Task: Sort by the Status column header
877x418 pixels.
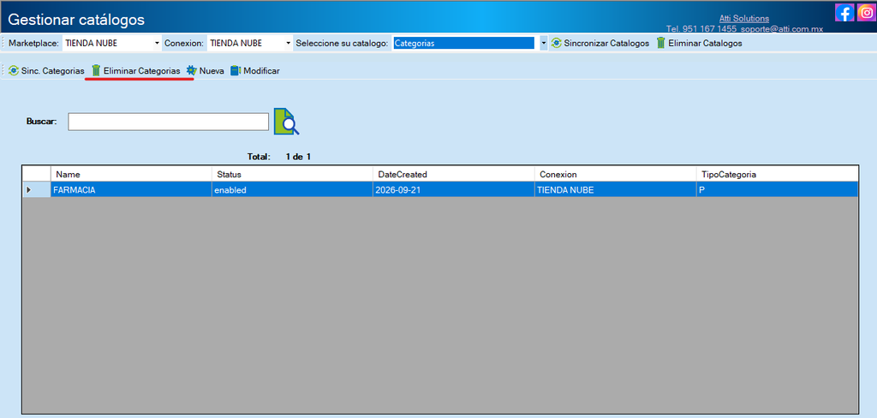Action: coord(292,175)
